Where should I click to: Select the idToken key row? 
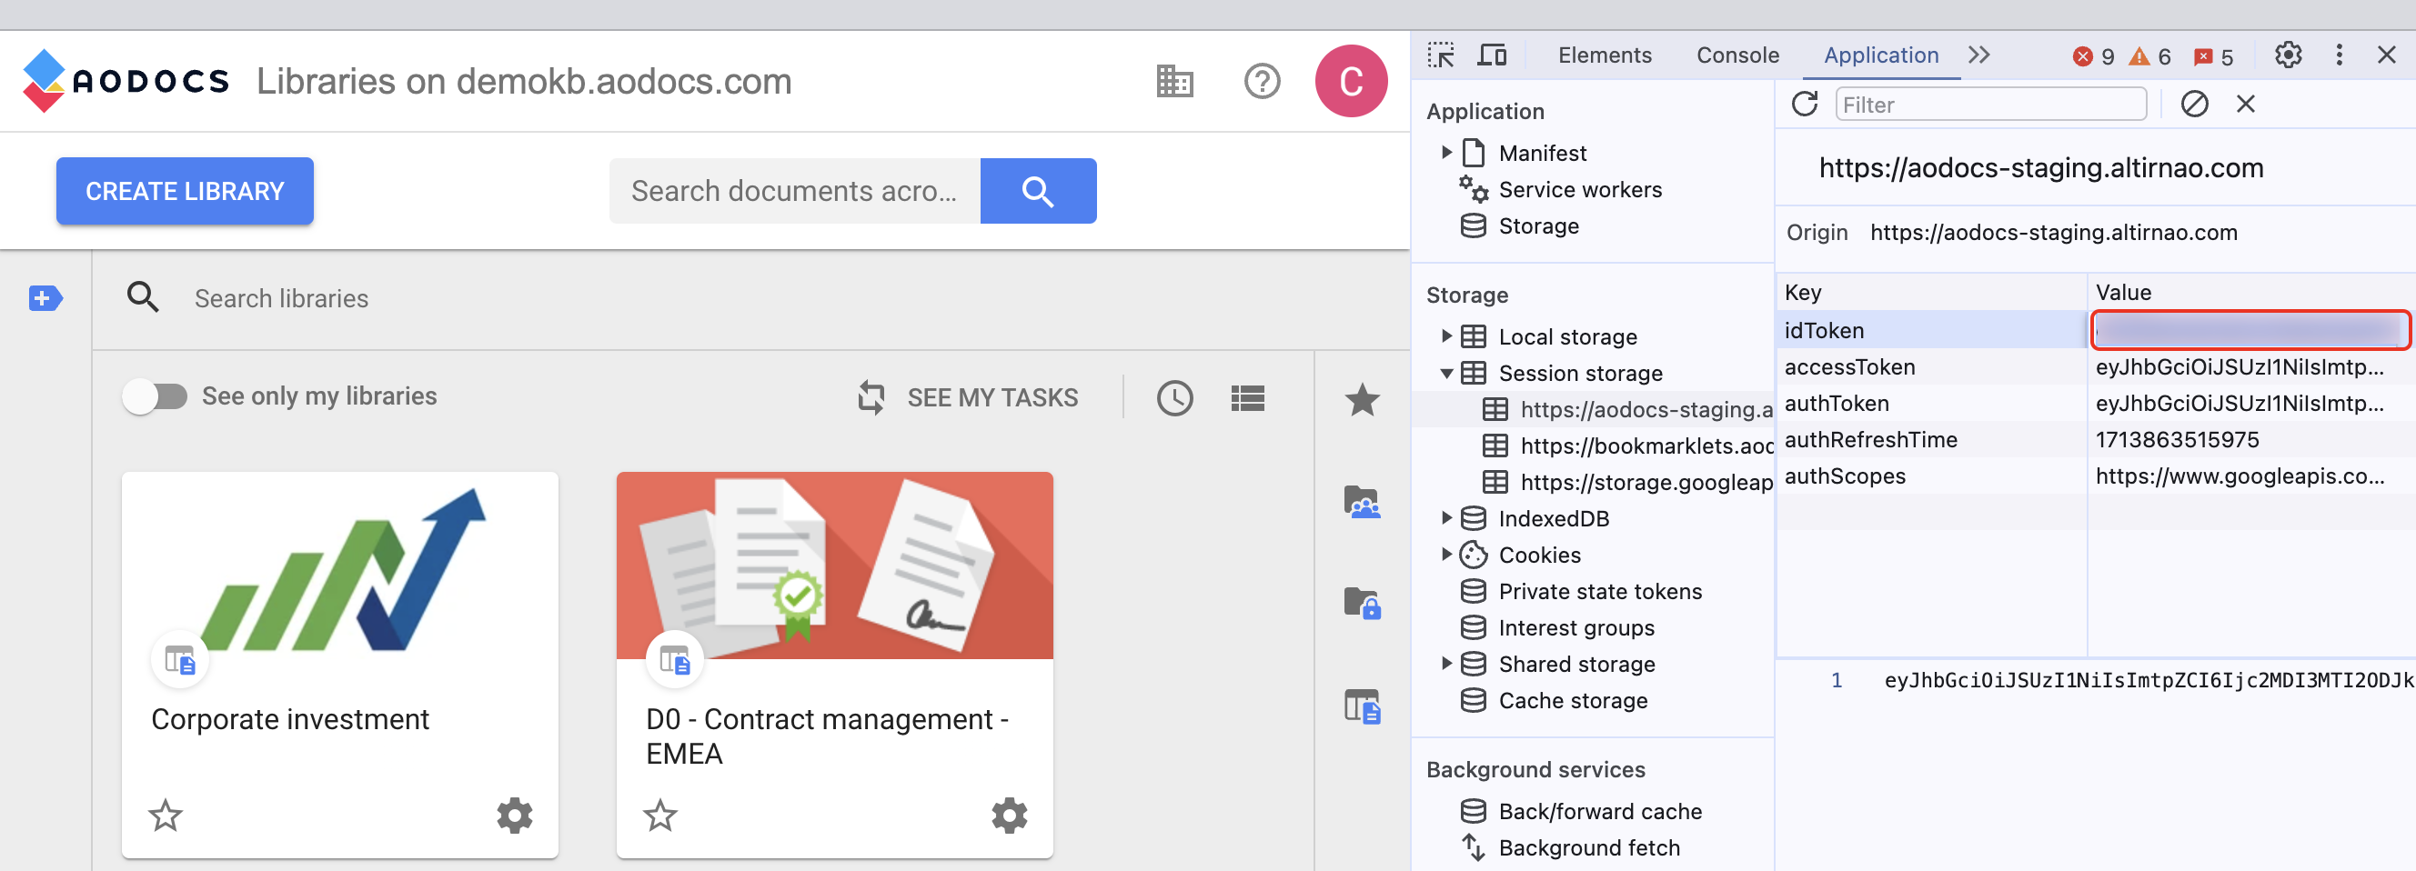(2095, 330)
